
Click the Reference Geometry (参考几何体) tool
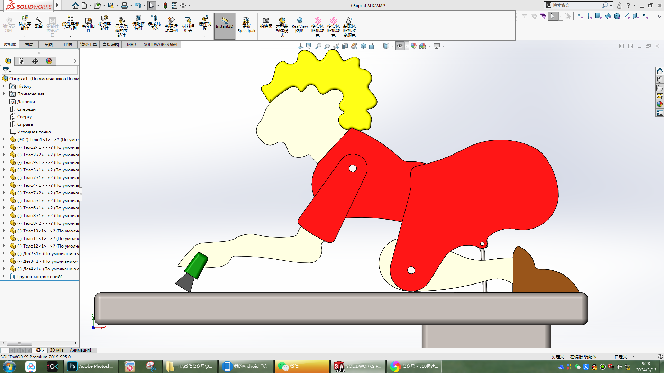pos(154,23)
